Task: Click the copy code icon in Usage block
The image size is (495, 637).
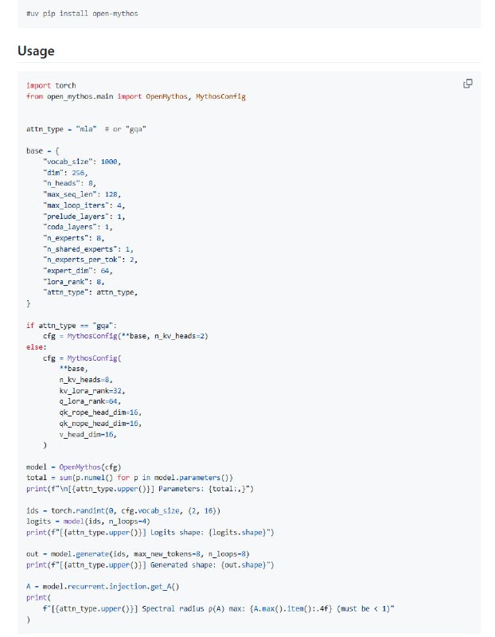Action: pos(468,84)
